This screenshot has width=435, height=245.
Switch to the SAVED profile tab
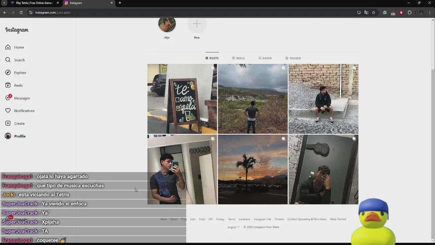pos(265,58)
